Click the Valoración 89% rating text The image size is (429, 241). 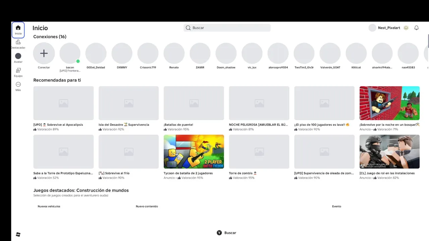(48, 130)
